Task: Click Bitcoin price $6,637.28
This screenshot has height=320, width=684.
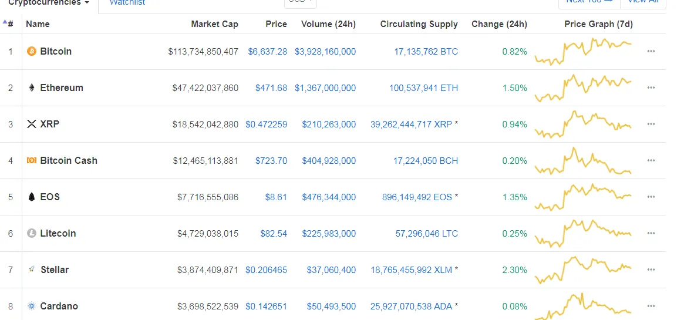Action: tap(267, 52)
